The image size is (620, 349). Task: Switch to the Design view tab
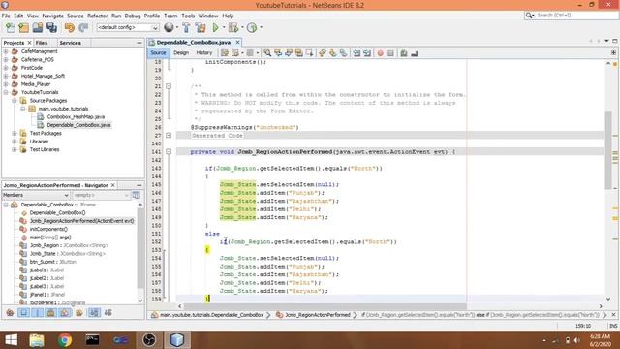tap(181, 52)
